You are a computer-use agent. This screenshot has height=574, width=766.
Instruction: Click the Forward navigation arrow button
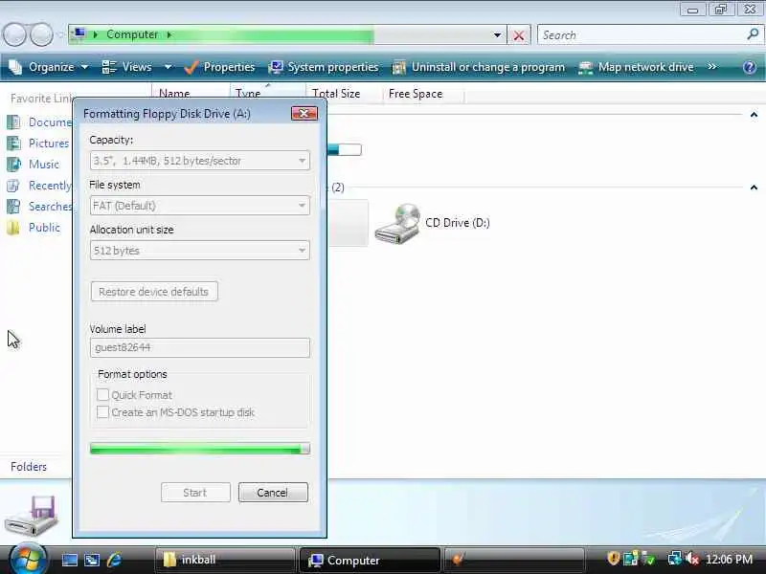[41, 34]
